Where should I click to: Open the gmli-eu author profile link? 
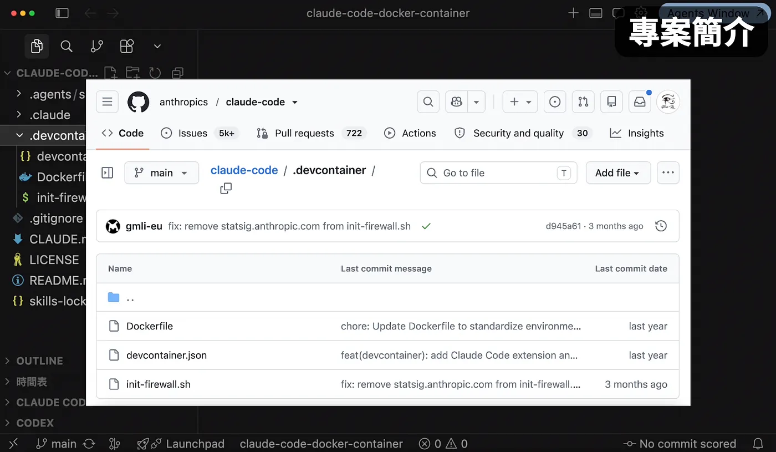144,226
